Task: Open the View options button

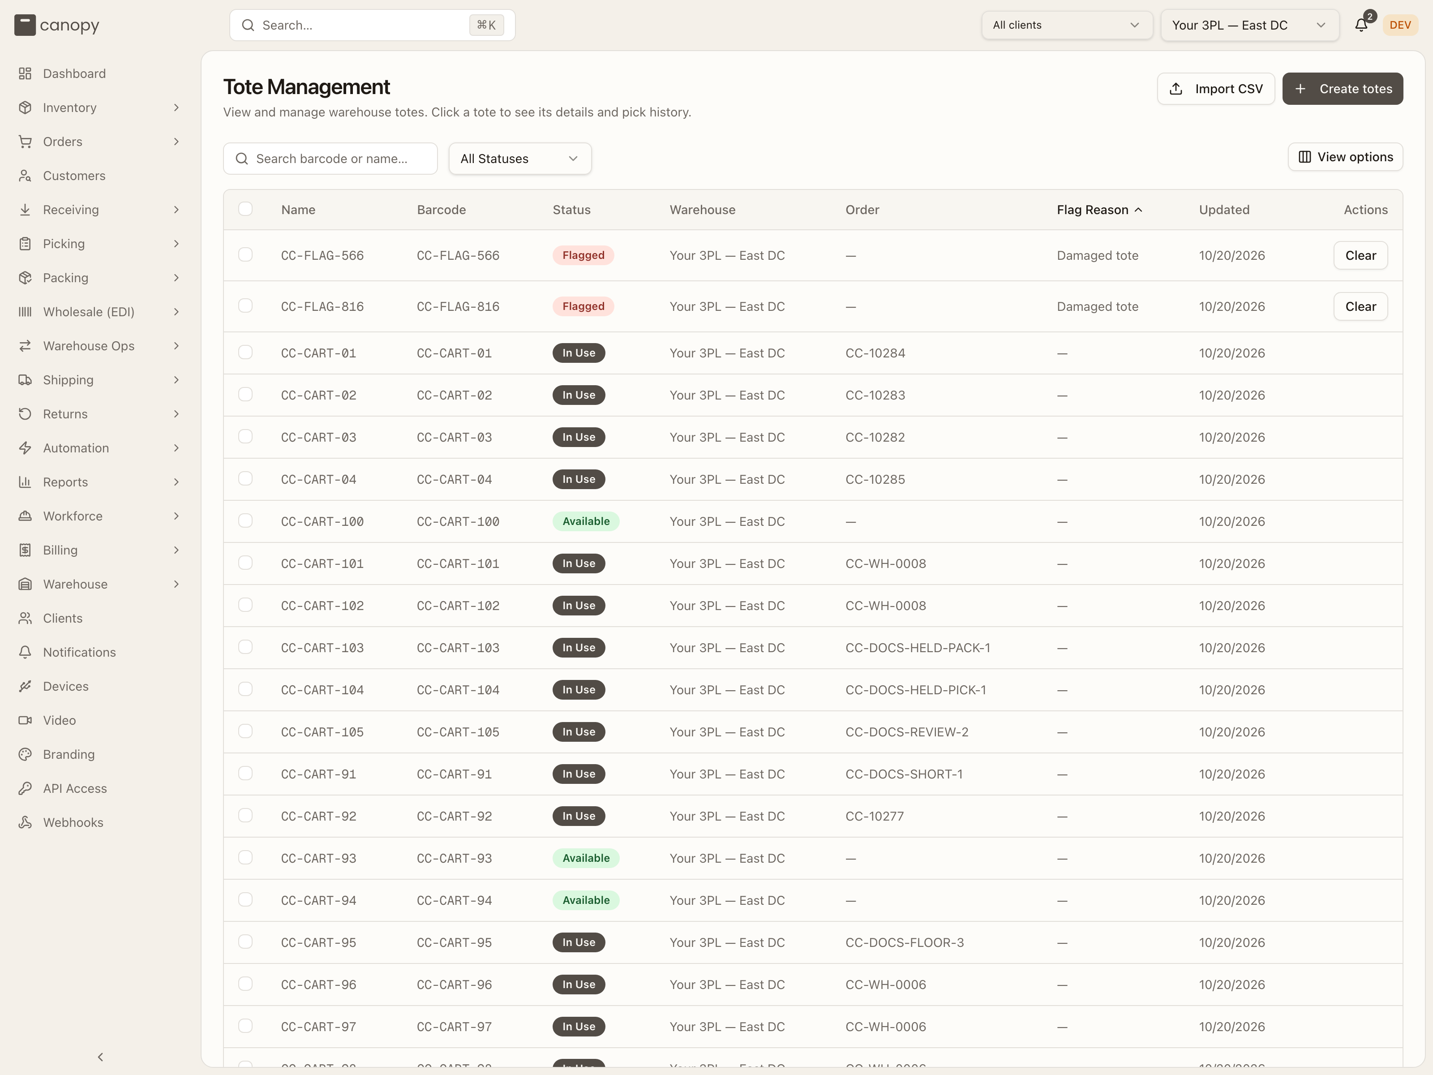Action: [1346, 157]
